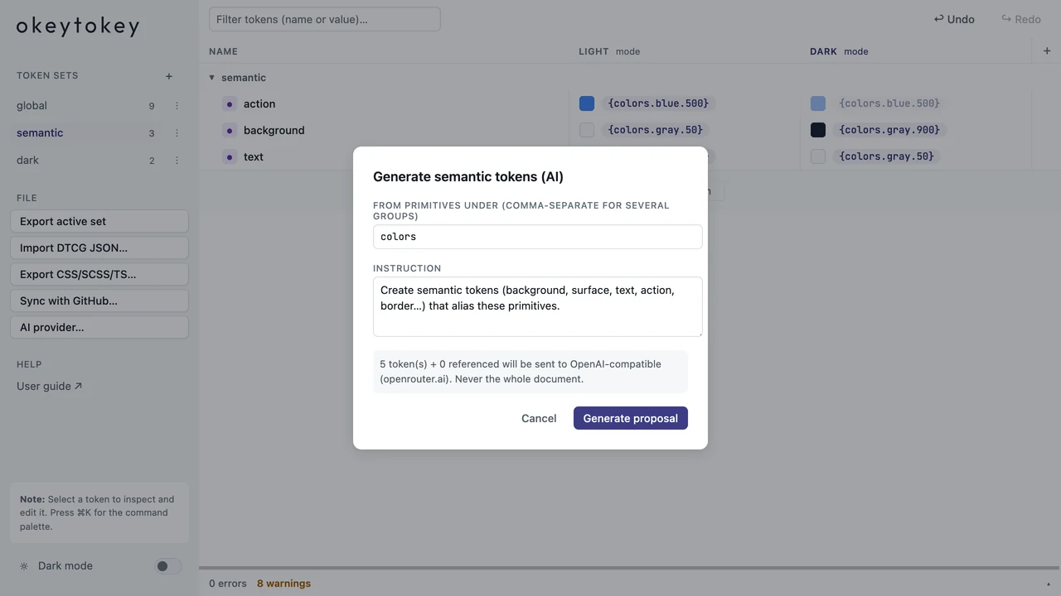Open Sync with GitHub dialog
The height and width of the screenshot is (596, 1061).
[99, 300]
